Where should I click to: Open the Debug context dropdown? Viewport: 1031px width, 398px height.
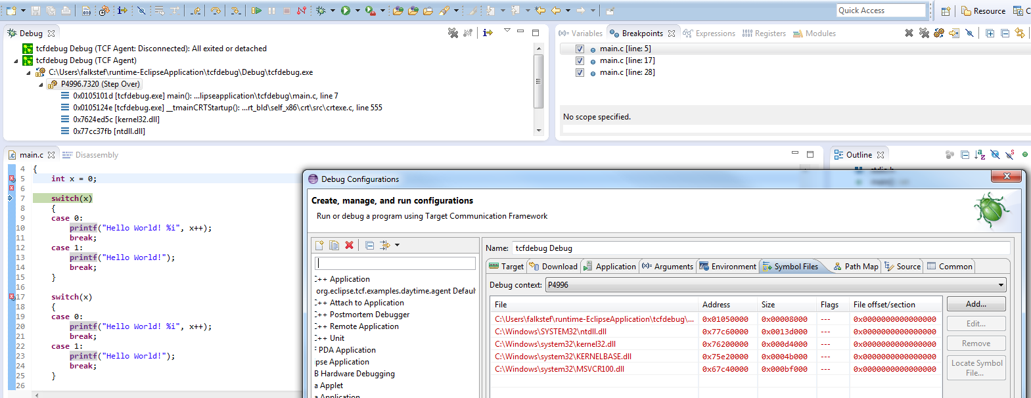tap(1001, 285)
